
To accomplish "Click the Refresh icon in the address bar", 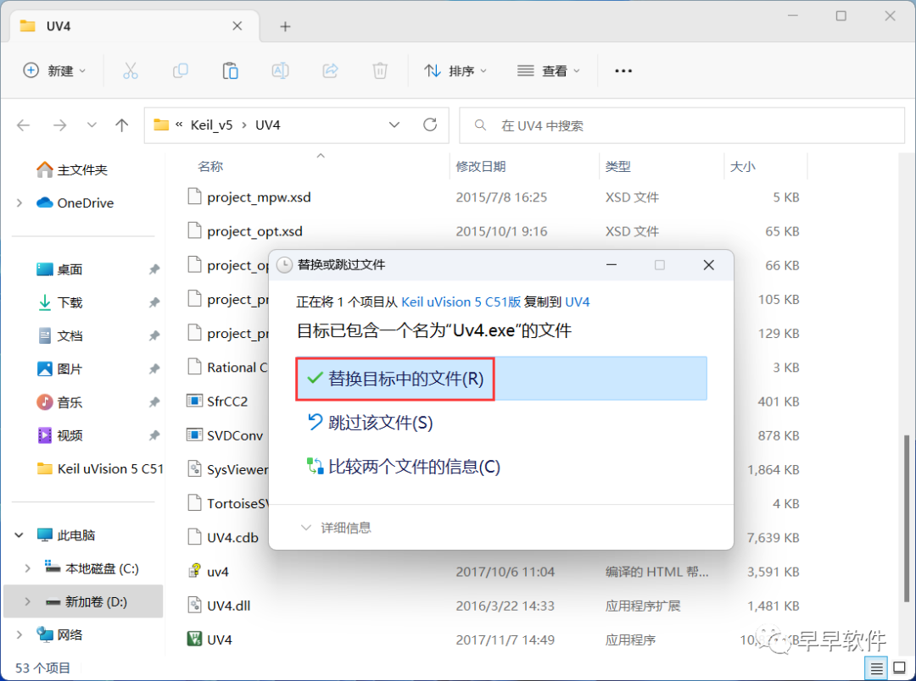I will (x=429, y=125).
